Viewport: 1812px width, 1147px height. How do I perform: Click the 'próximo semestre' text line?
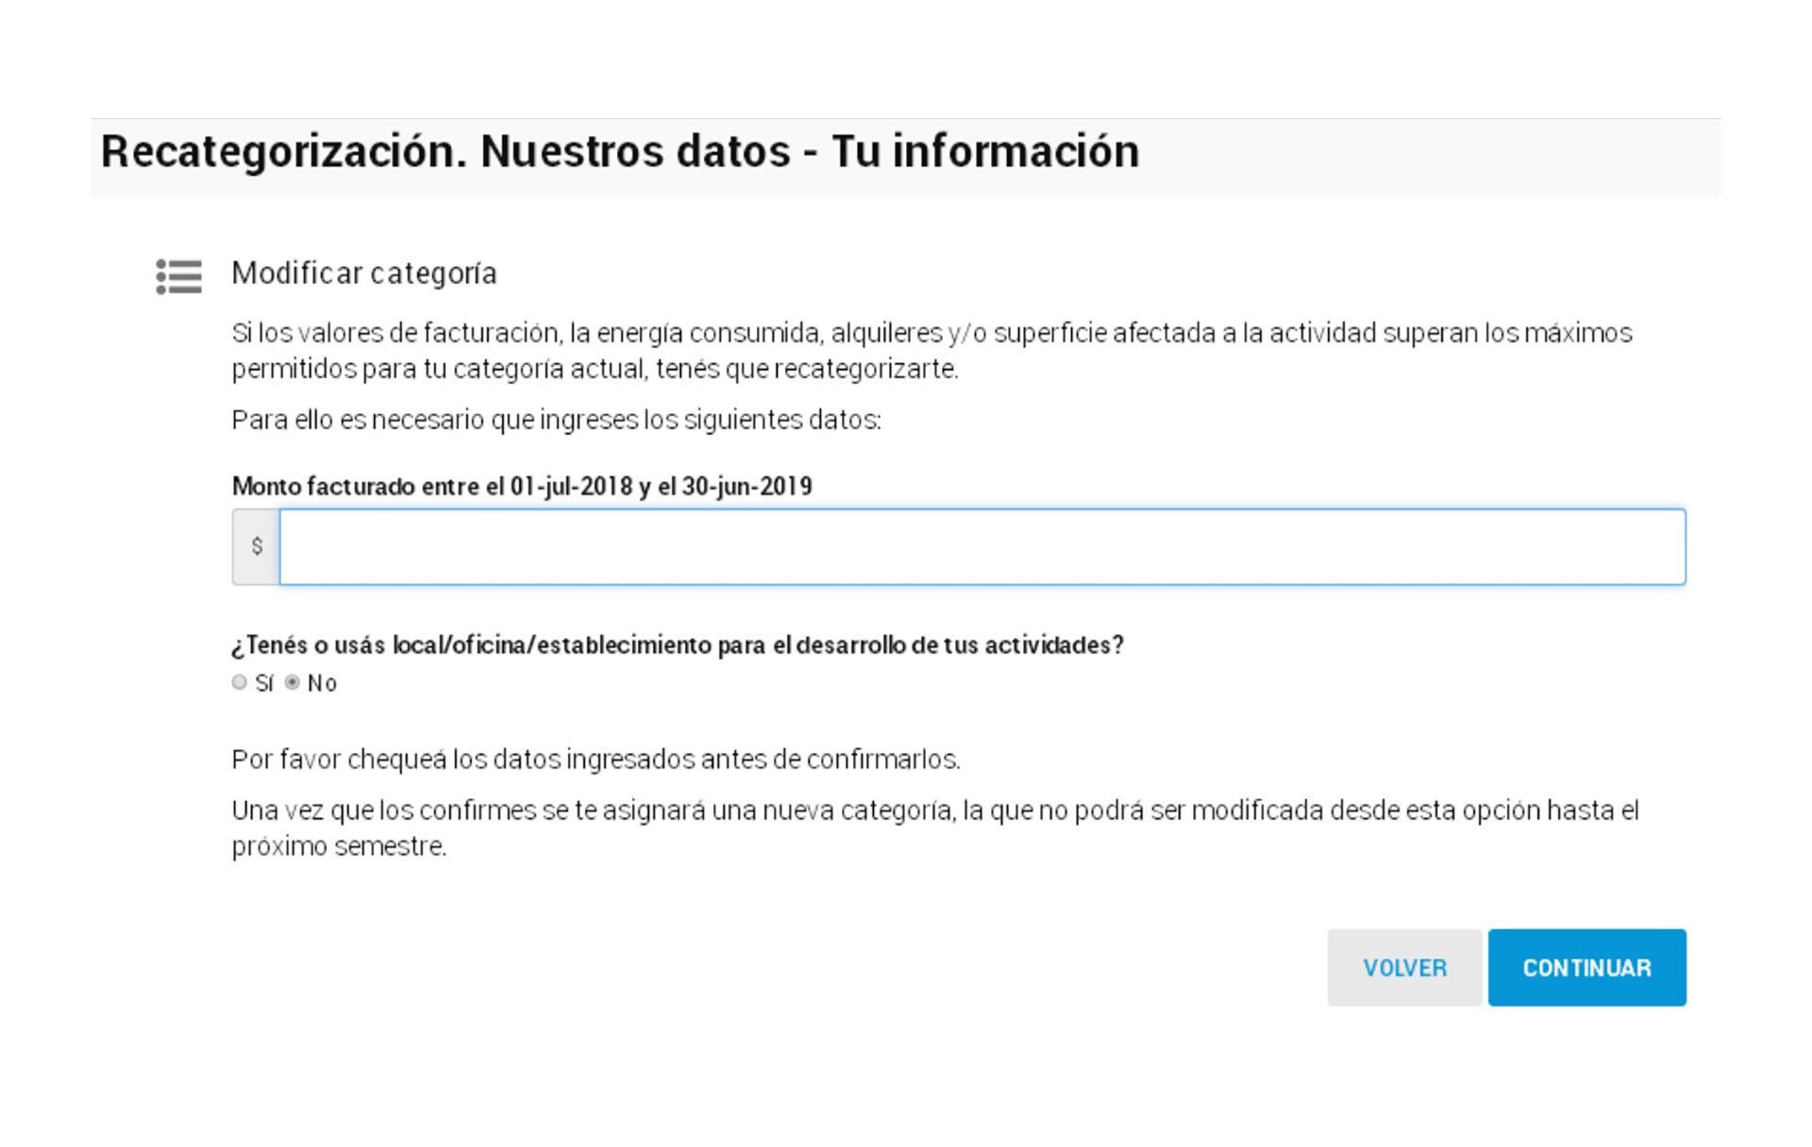(339, 846)
